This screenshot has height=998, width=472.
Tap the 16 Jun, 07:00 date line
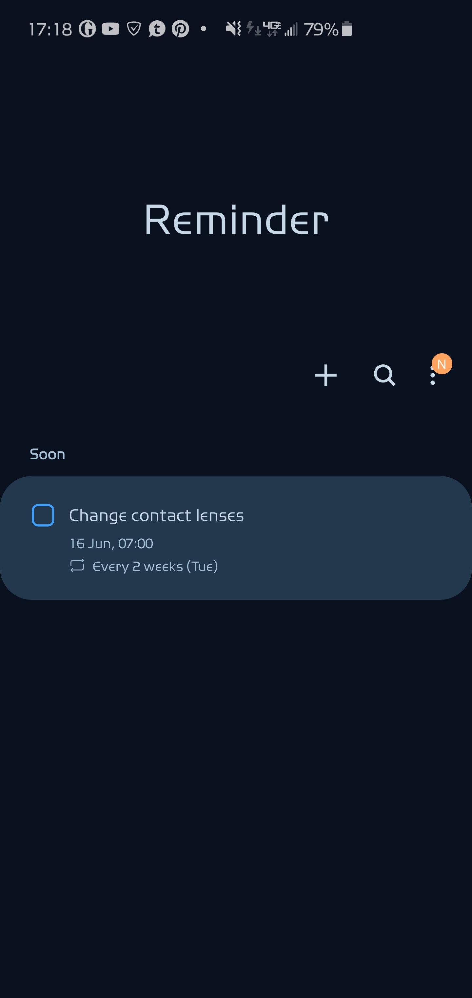coord(111,544)
